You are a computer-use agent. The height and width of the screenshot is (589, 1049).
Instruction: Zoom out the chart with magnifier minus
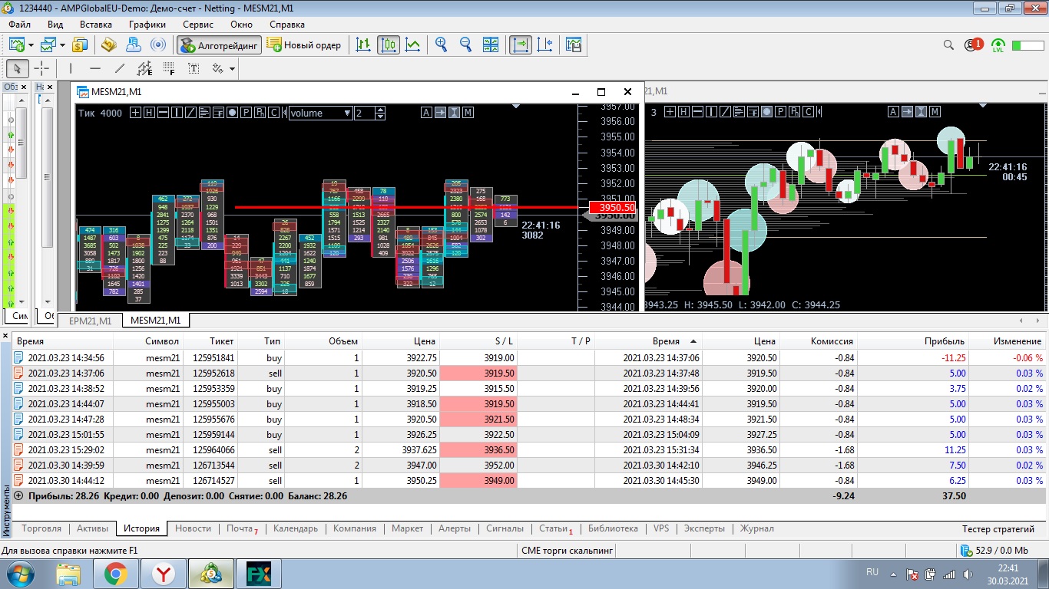(x=465, y=45)
